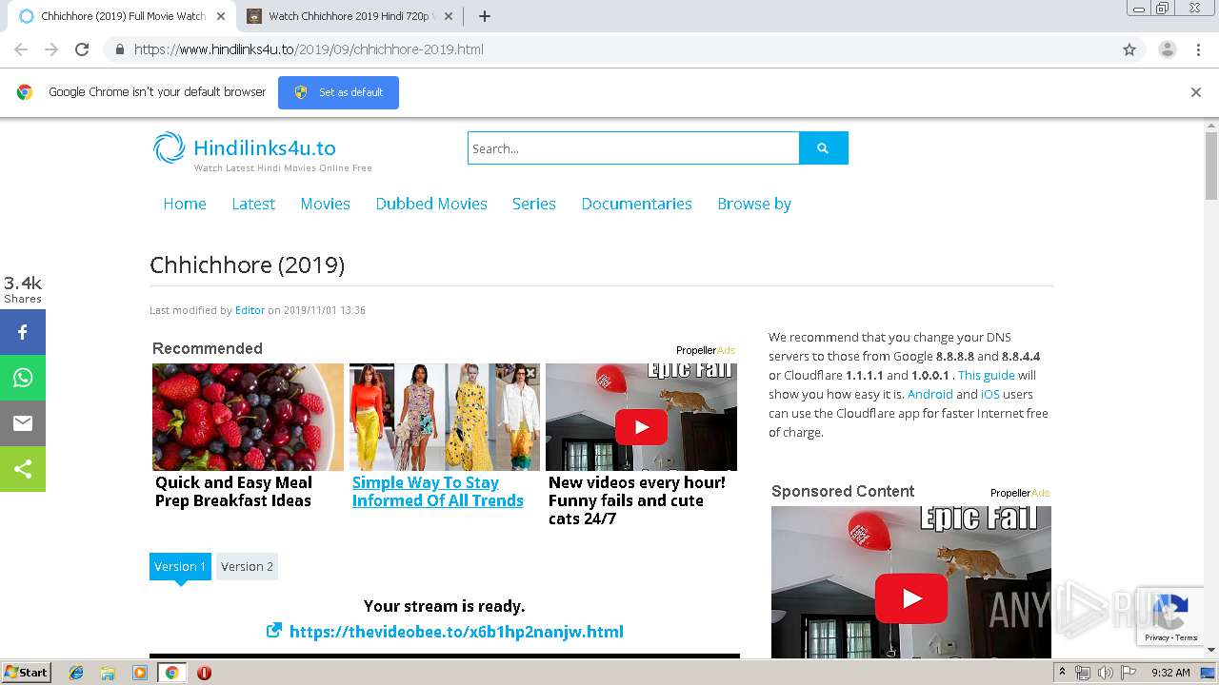
Task: Open the file explorer folder taskbar icon
Action: tap(108, 673)
